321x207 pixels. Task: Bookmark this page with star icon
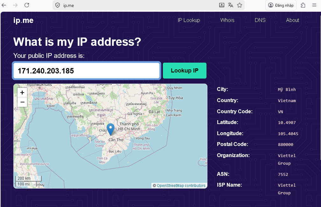(240, 5)
